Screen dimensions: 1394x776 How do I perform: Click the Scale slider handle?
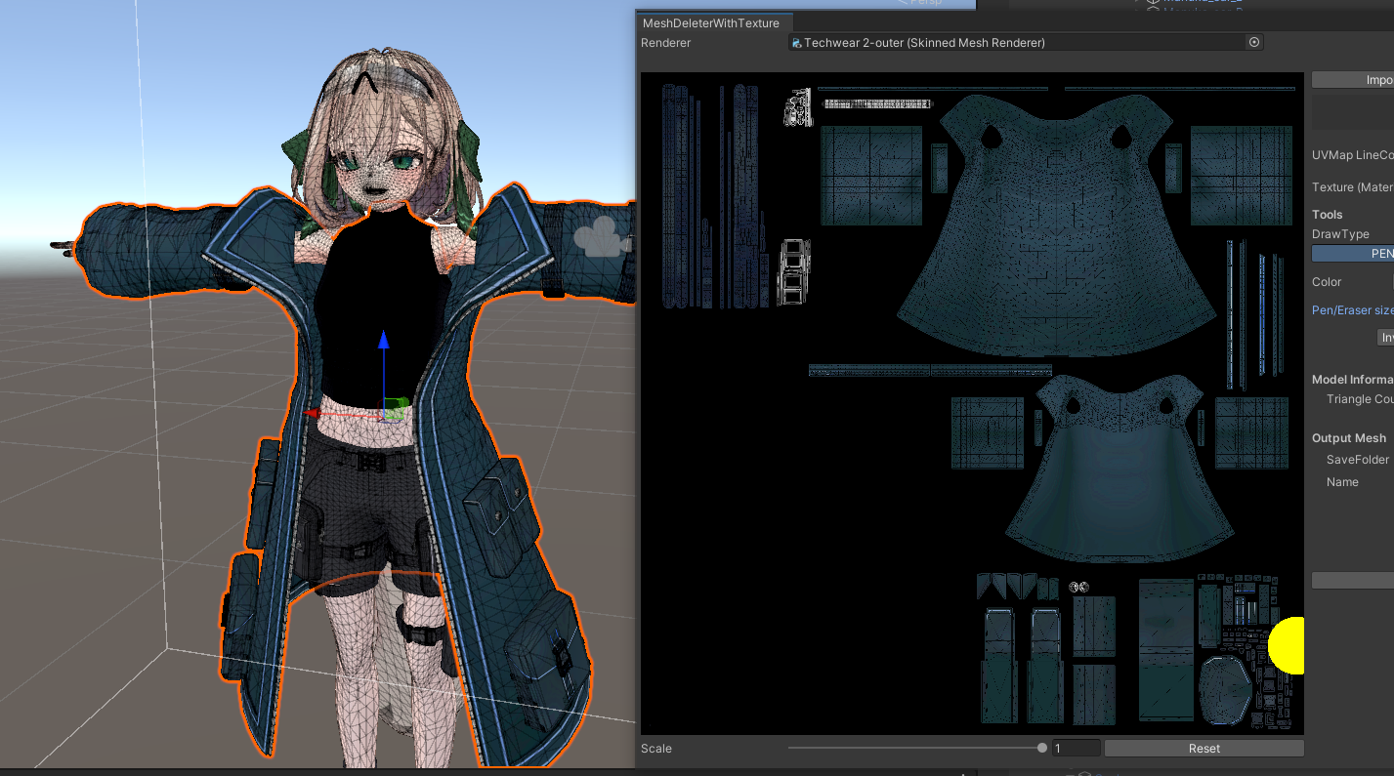(x=1042, y=748)
